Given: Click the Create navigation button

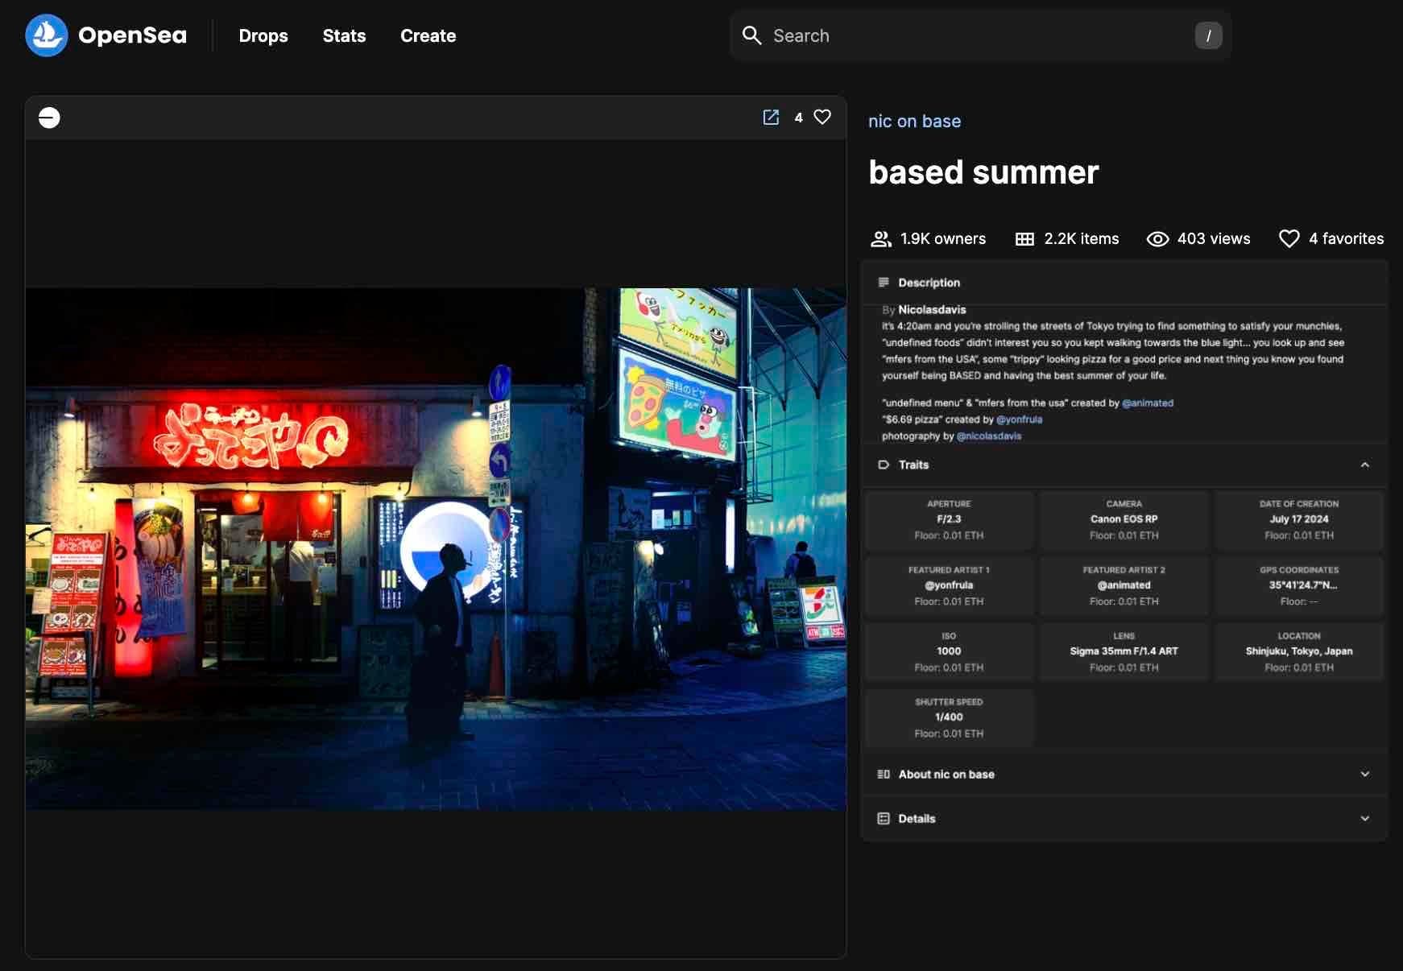Looking at the screenshot, I should [428, 35].
